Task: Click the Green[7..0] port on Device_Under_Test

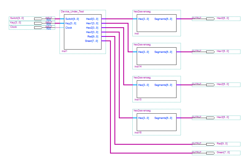Action: (91, 41)
